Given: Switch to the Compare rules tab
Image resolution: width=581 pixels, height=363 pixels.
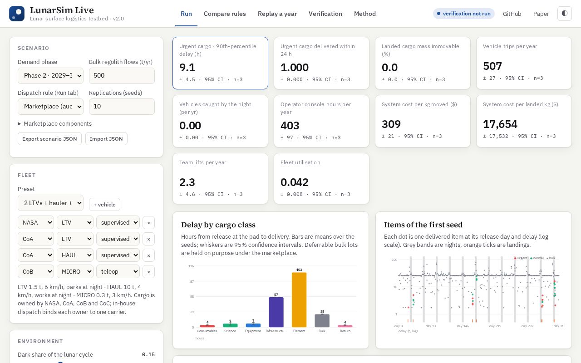Looking at the screenshot, I should click(225, 14).
